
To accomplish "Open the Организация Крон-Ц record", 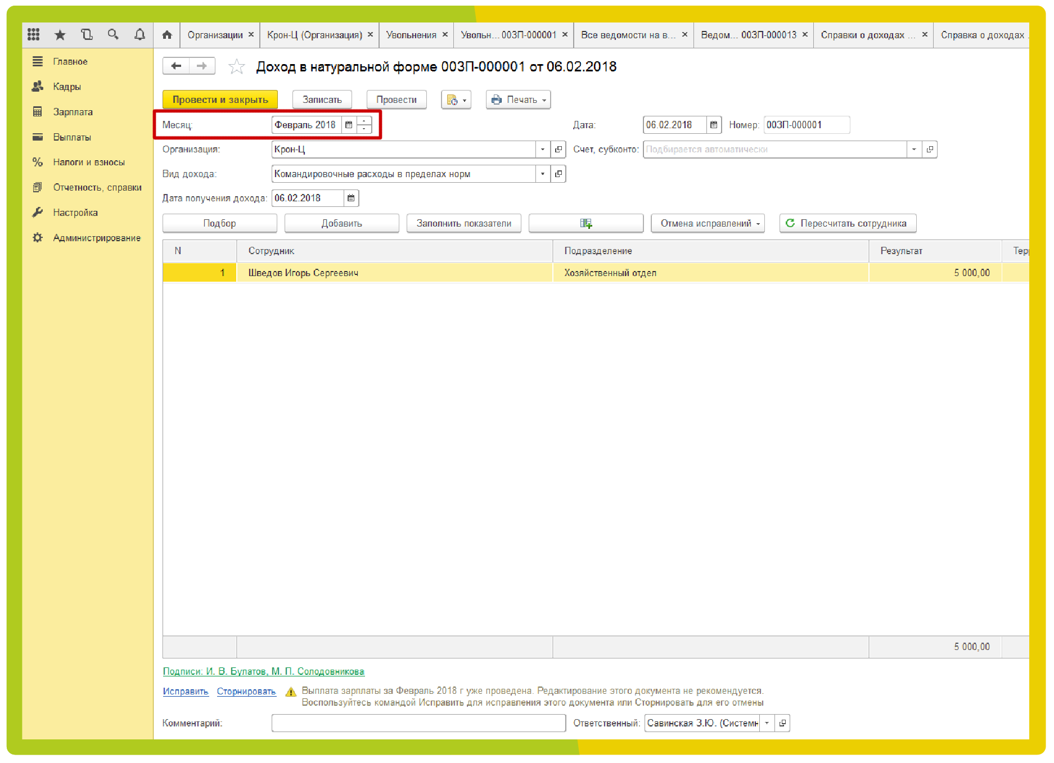I will click(x=558, y=150).
